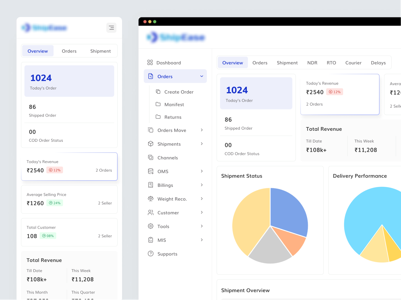
Task: Collapse the Orders section chevron
Action: (202, 76)
